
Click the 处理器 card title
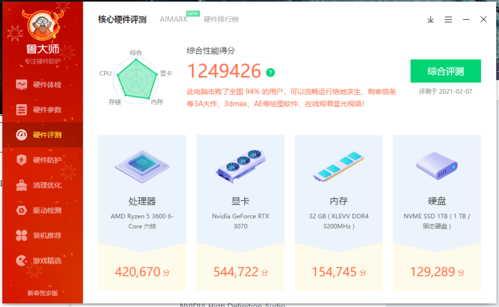[142, 201]
